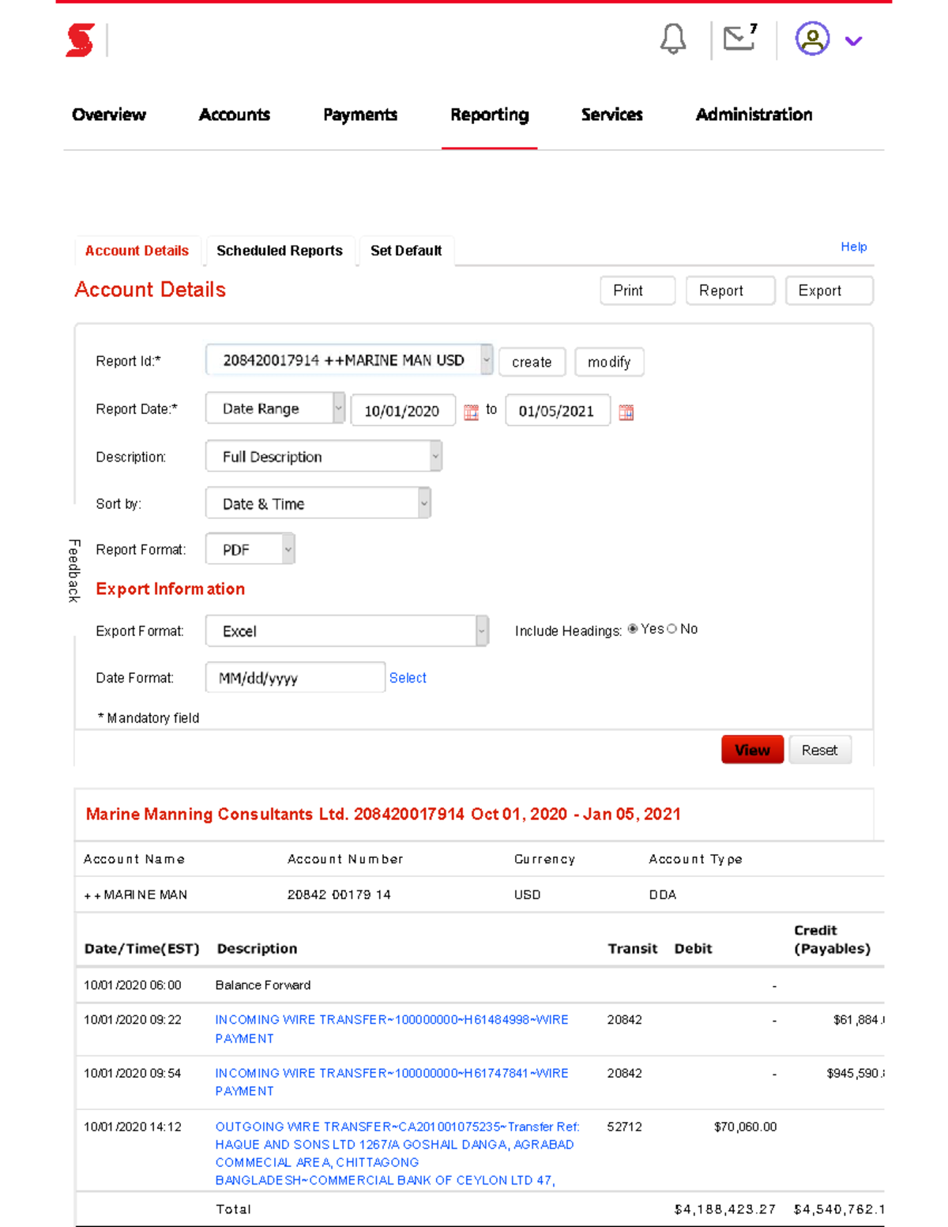Viewport: 948px width, 1227px height.
Task: Expand the Sort by dropdown
Action: (x=423, y=503)
